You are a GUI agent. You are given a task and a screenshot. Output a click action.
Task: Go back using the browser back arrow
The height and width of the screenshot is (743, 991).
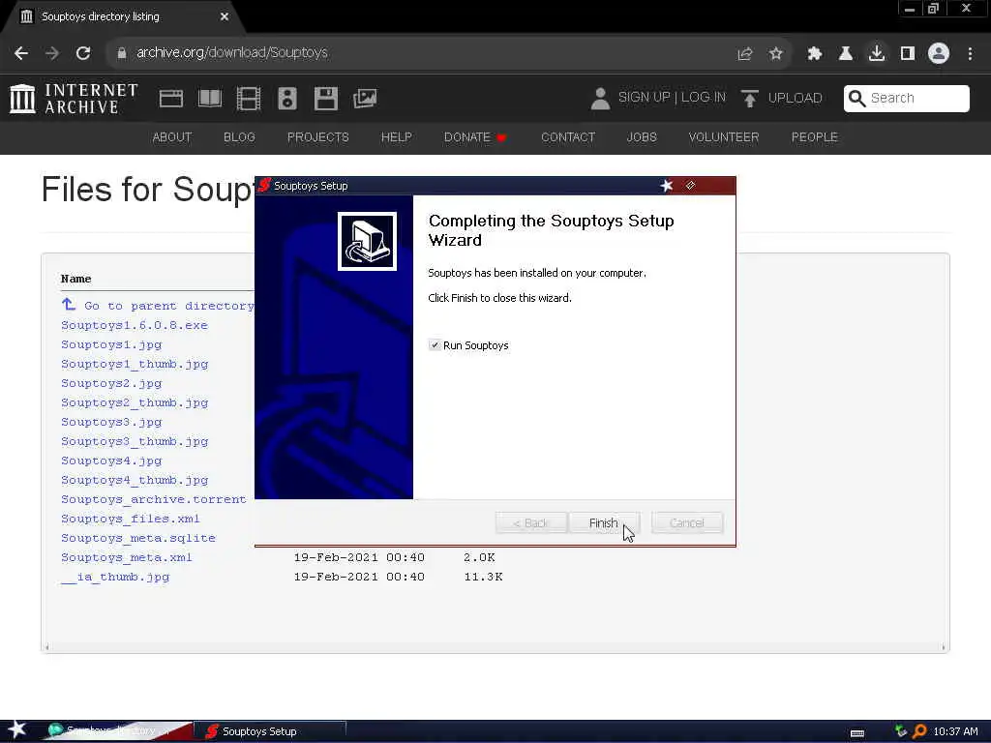(x=21, y=53)
